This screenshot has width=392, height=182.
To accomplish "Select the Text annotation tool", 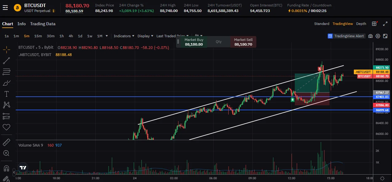I will (x=6, y=94).
